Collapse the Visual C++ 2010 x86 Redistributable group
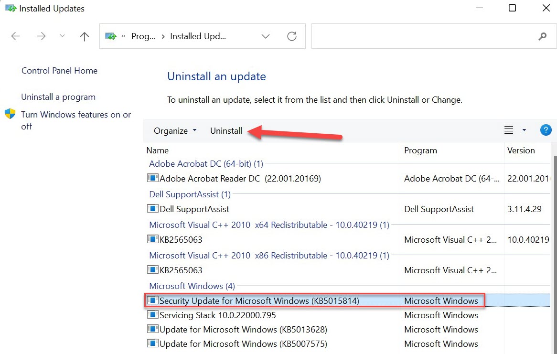The width and height of the screenshot is (557, 354). pyautogui.click(x=269, y=256)
